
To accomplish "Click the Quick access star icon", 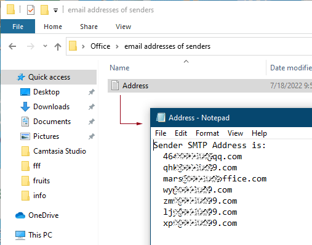I will point(21,77).
